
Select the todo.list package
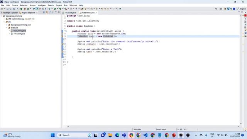(x=14, y=28)
